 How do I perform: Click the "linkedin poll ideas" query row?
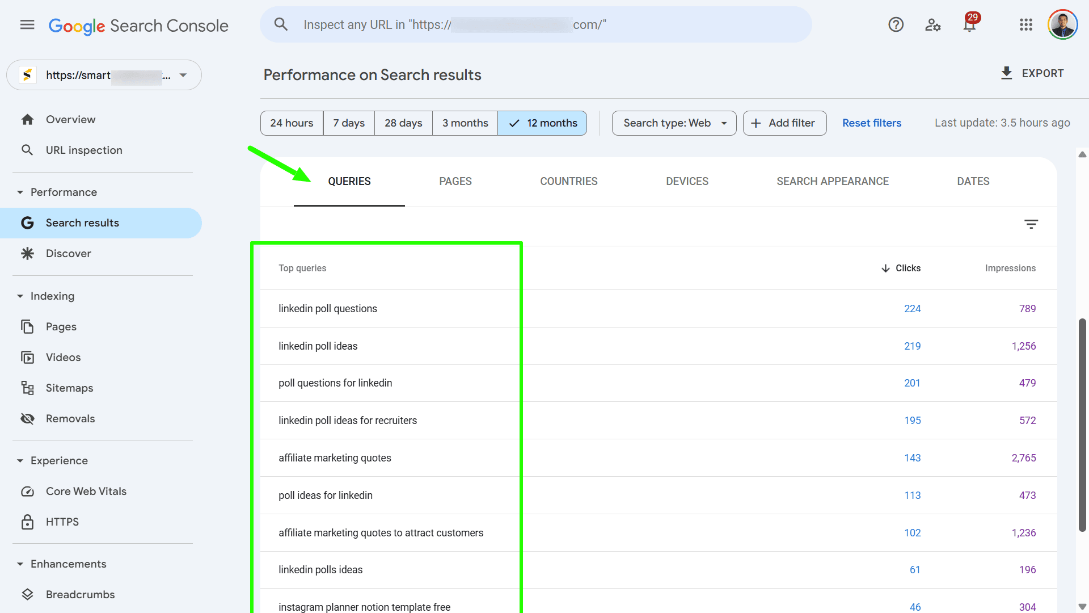pyautogui.click(x=659, y=346)
